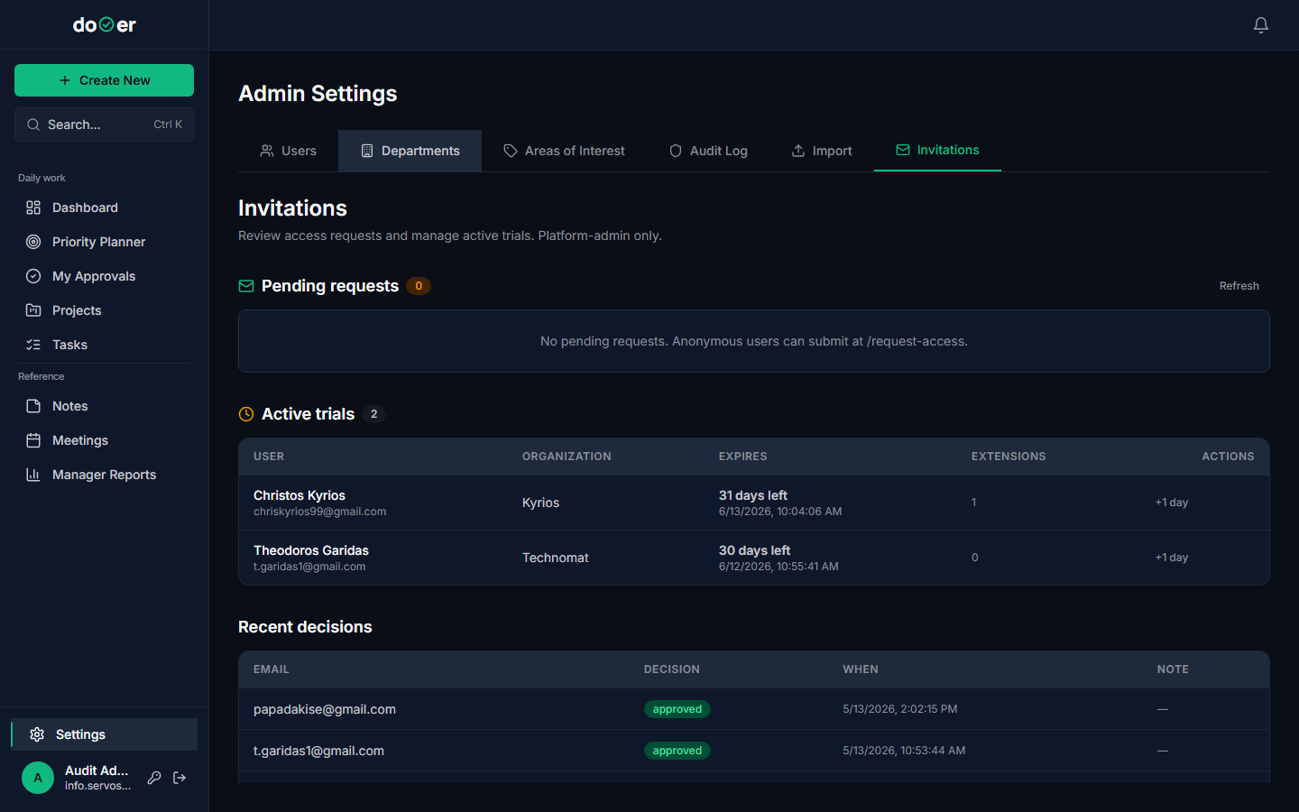Click the search magnifier icon
This screenshot has height=812, width=1299.
coord(33,125)
